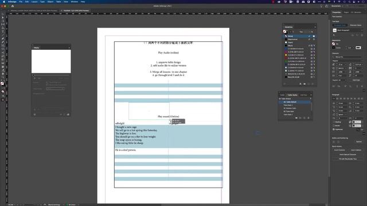Click the bulleted list icon in Properties
Image resolution: width=367 pixels, height=206 pixels.
[334, 142]
